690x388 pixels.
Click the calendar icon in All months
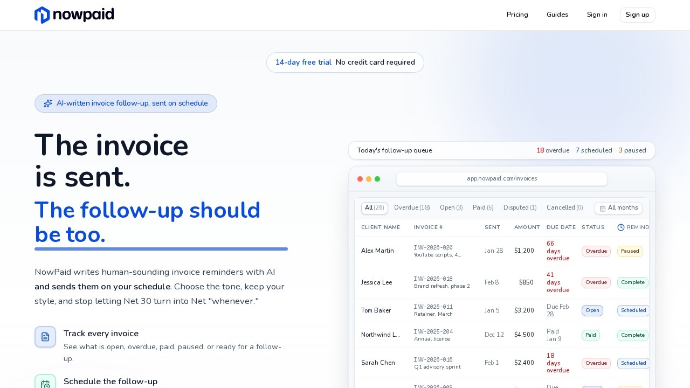point(603,208)
